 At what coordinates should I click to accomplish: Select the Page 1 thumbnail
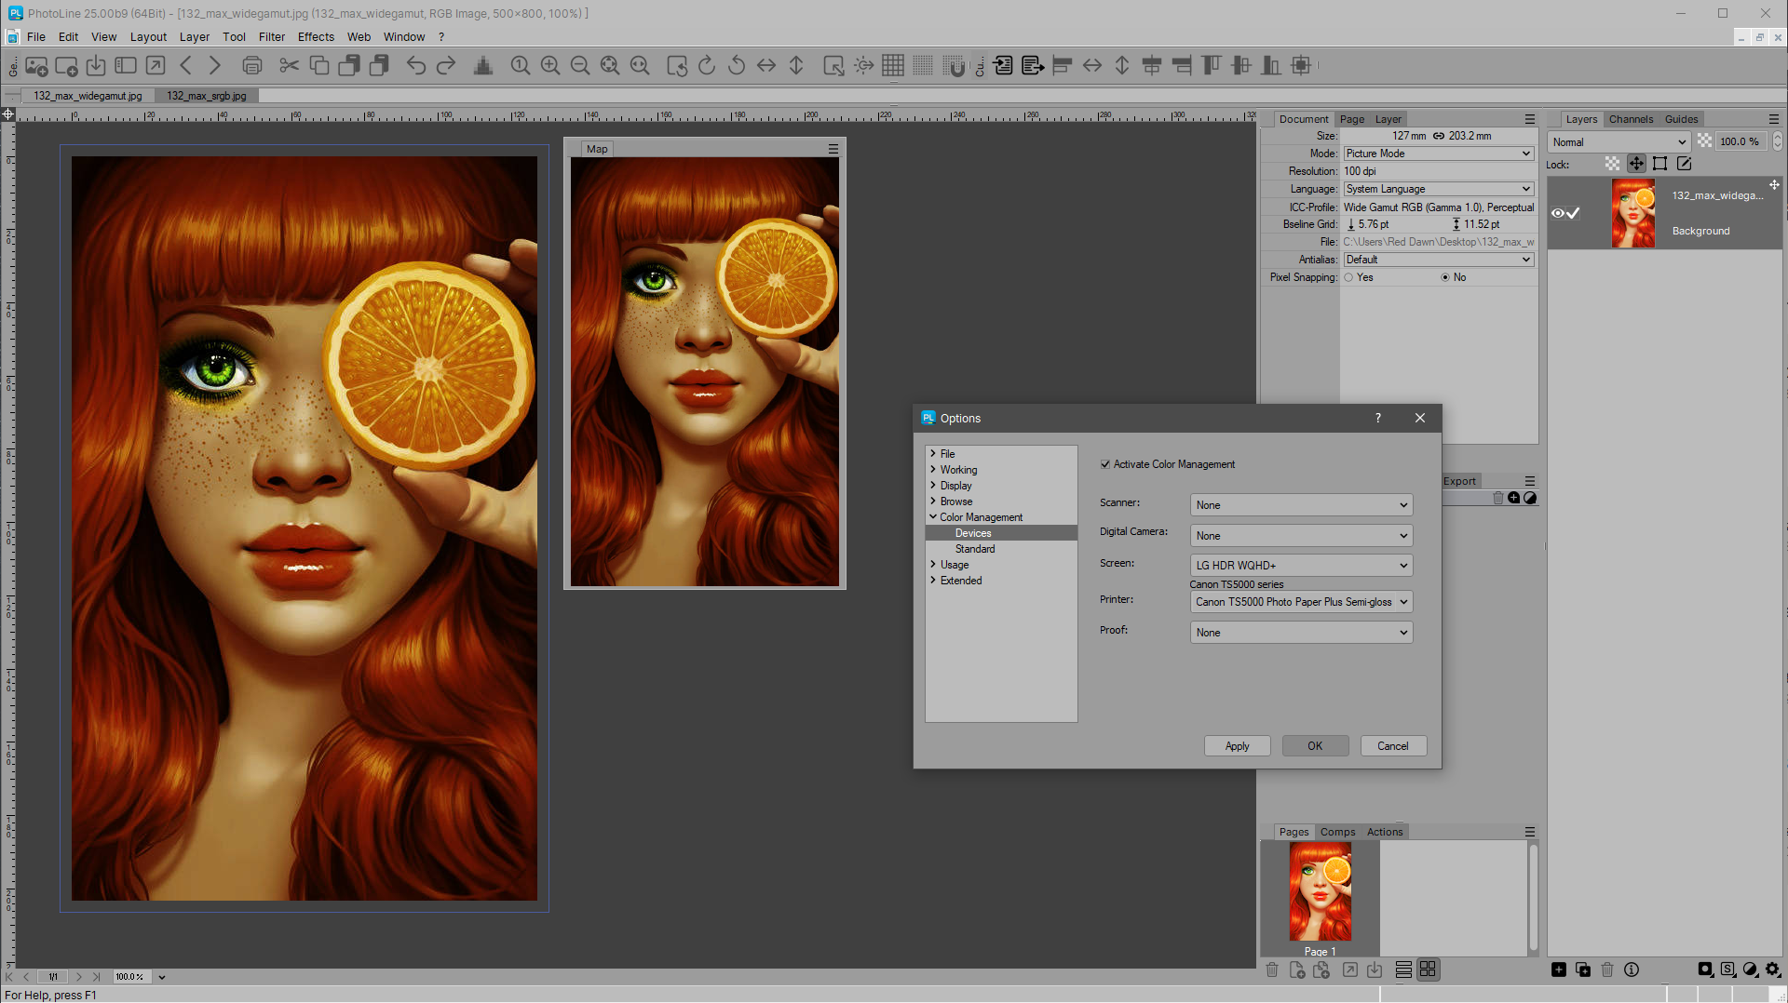tap(1321, 892)
